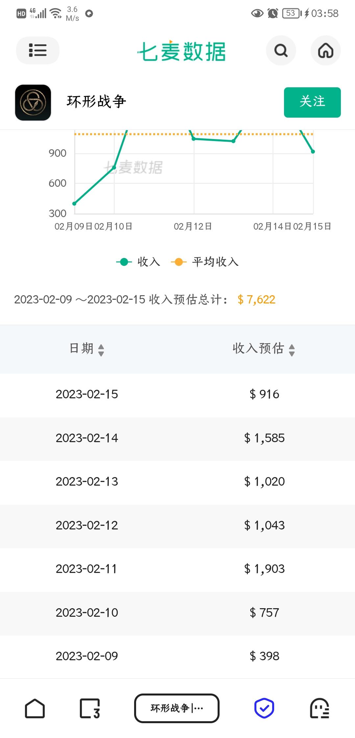The image size is (355, 738).
Task: Tap the search magnifier icon
Action: tap(281, 50)
